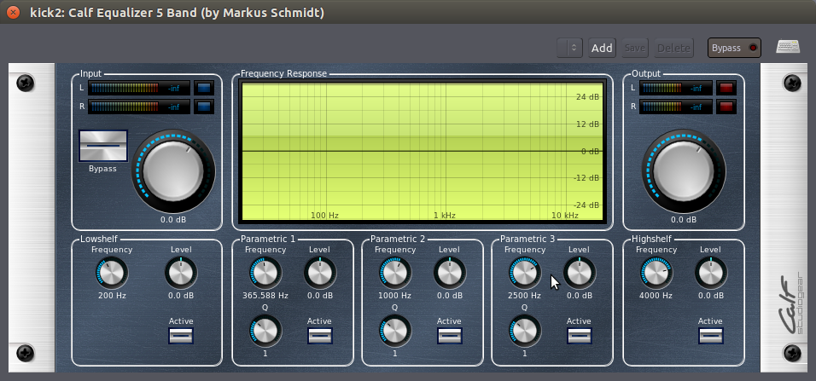Click the Lowshelf Level knob
Viewport: 816px width, 381px height.
[181, 273]
